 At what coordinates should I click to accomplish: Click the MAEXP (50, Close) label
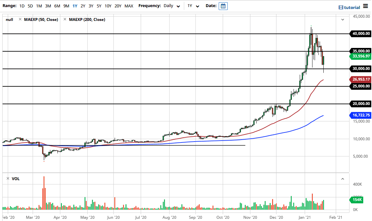coord(40,20)
